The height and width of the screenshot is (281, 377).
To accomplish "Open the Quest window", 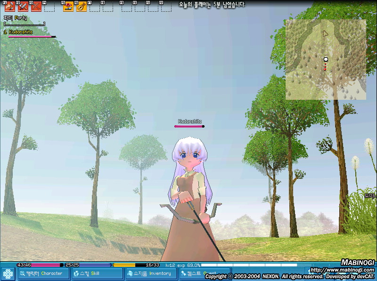I will (x=205, y=273).
